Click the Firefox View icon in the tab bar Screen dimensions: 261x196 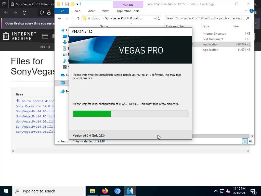[x=4, y=4]
